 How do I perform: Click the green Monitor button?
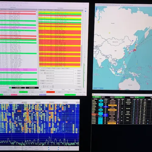pyautogui.click(x=23, y=92)
